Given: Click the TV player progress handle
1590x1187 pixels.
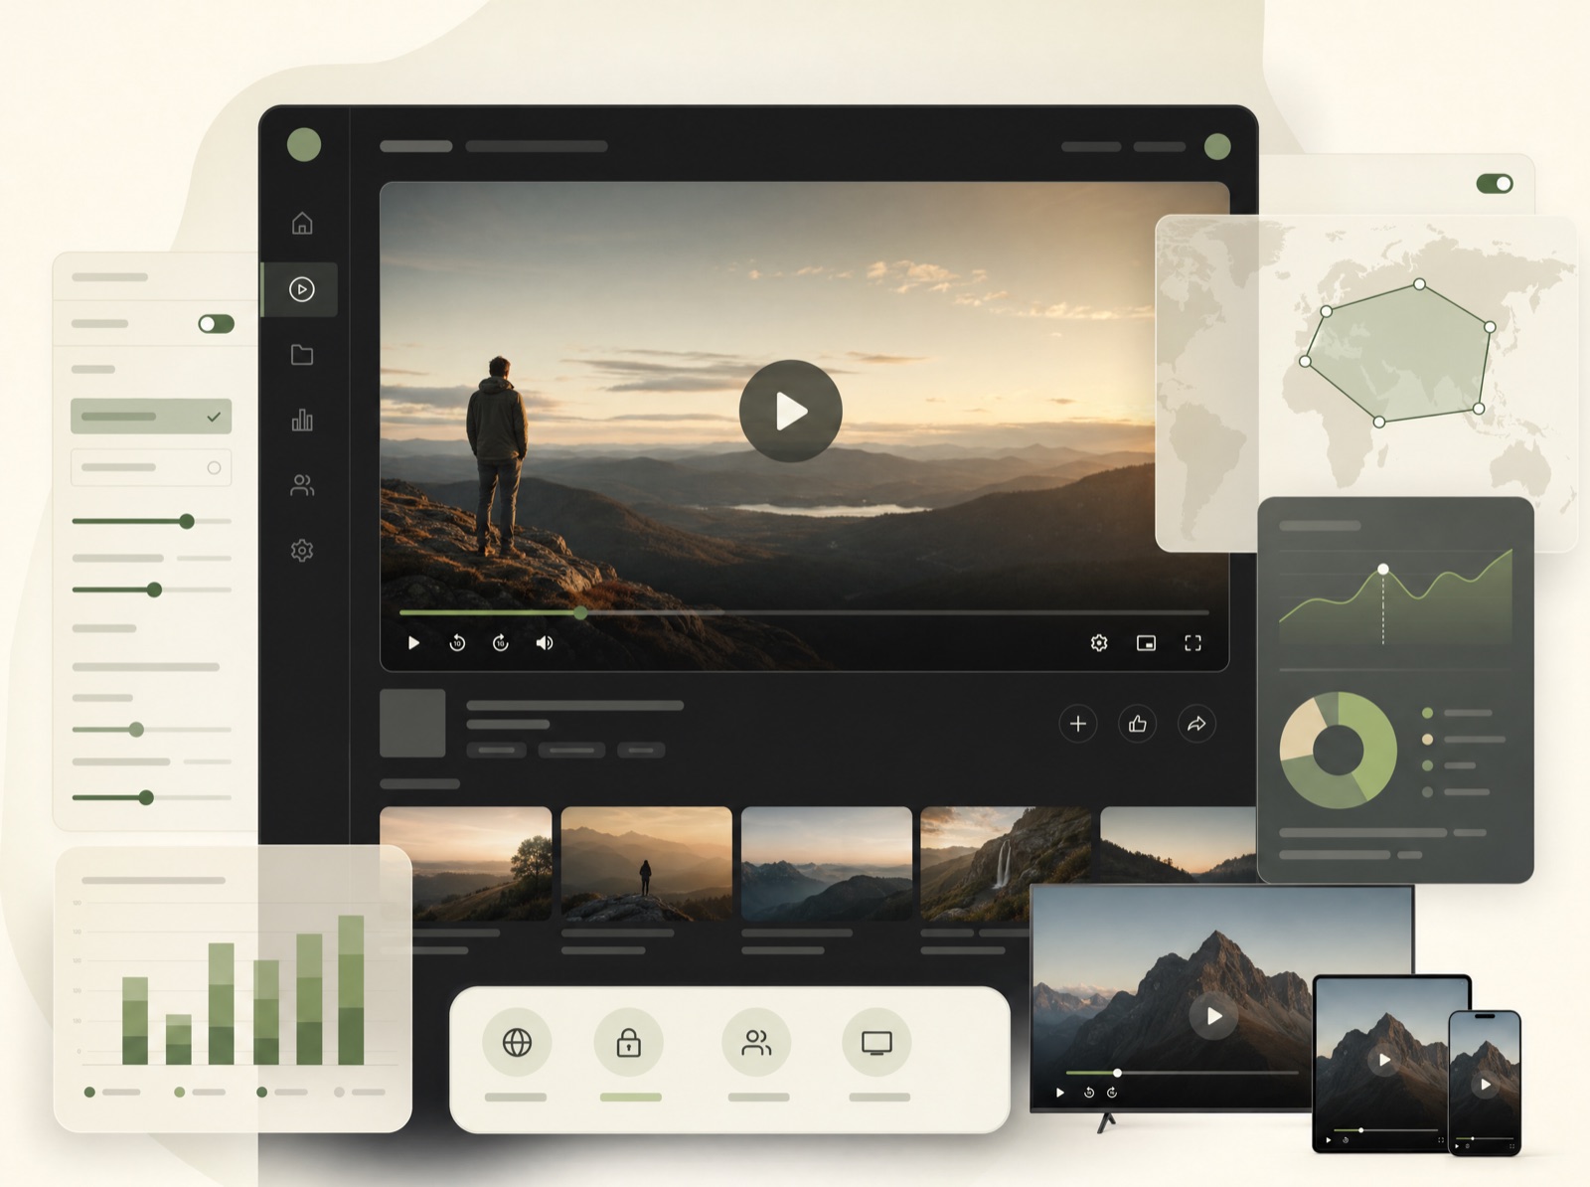Looking at the screenshot, I should click(x=1117, y=1073).
